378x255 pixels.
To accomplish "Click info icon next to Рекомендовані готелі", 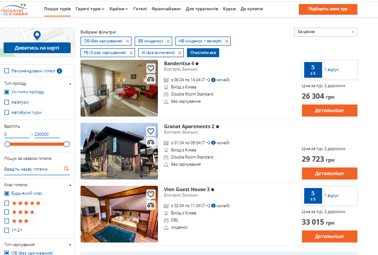I will coord(59,71).
